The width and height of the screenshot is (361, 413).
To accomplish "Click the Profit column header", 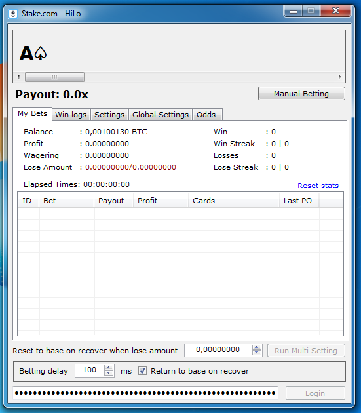I will click(x=161, y=201).
